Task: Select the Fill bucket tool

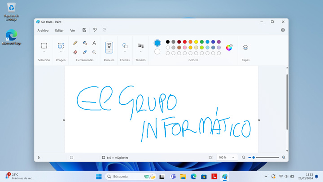Action: (85, 43)
